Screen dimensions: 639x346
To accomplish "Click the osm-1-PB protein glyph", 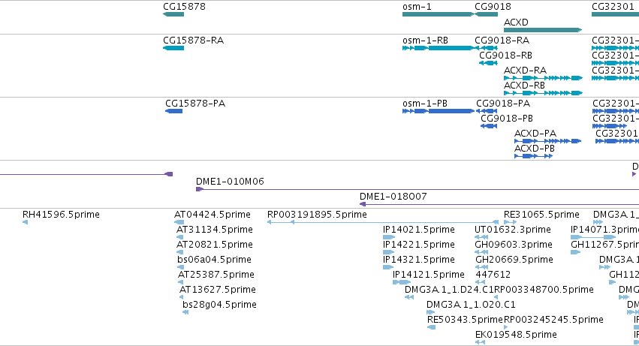I will (439, 111).
